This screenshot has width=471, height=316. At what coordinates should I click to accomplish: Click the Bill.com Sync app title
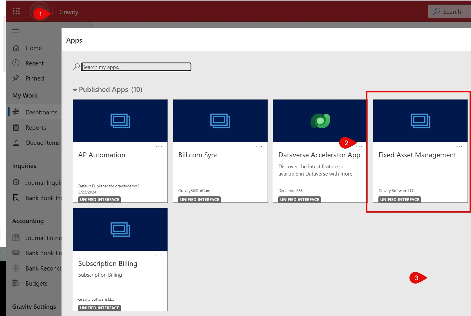(x=198, y=155)
